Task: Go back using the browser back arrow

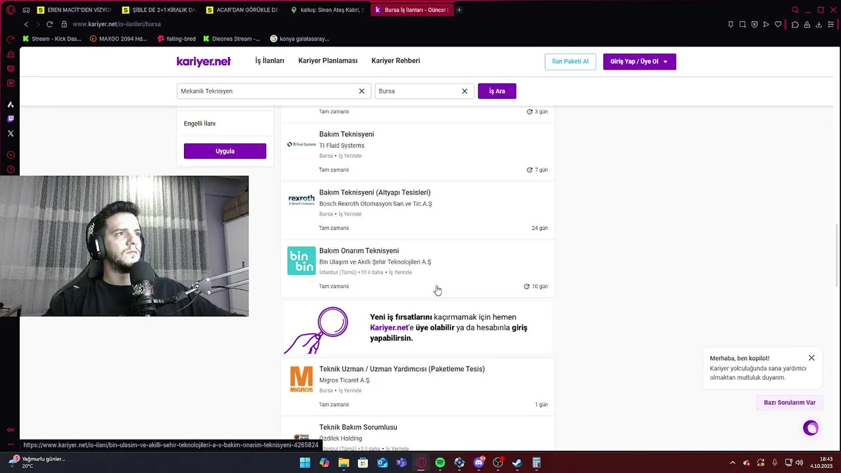Action: (26, 24)
